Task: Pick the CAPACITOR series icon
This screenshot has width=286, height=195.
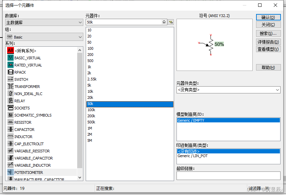Action: point(11,130)
